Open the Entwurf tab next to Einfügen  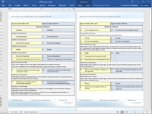(x=26, y=5)
